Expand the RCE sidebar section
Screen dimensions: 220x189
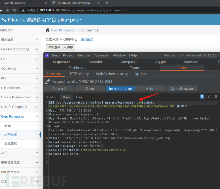(20, 78)
